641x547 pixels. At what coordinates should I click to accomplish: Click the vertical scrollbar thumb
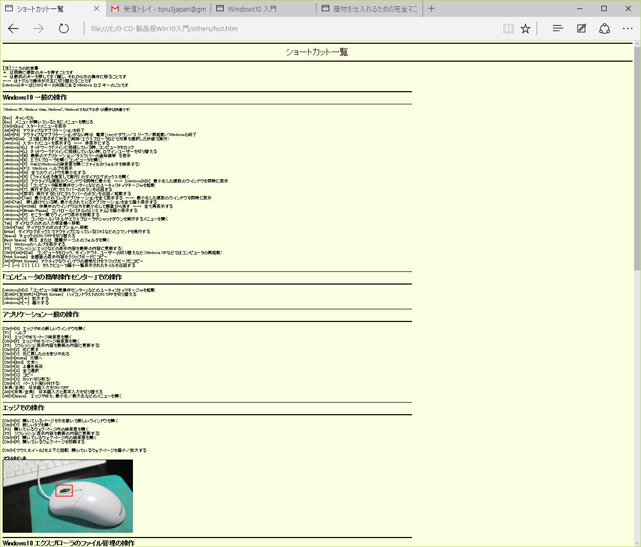coord(637,158)
